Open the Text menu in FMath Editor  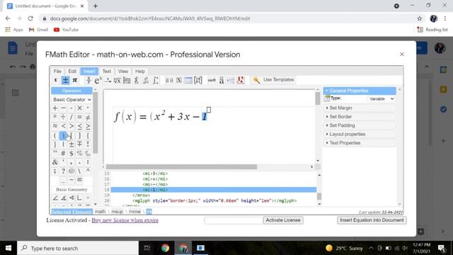pos(107,71)
